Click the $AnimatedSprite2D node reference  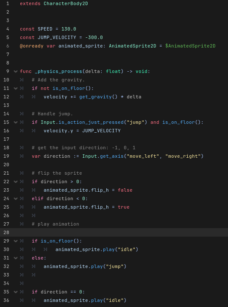click(x=190, y=46)
